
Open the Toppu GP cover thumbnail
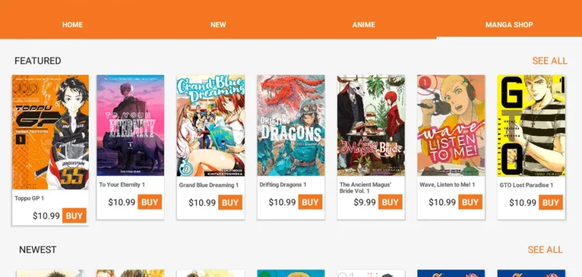[51, 132]
